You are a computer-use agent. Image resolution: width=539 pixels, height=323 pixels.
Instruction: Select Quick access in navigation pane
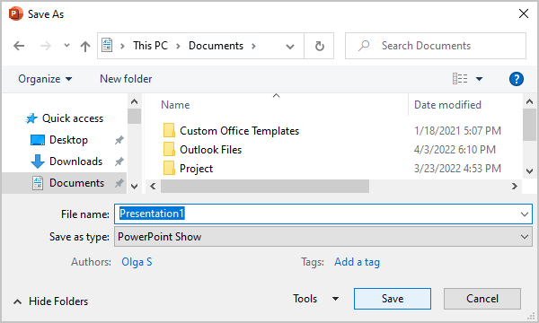point(73,118)
